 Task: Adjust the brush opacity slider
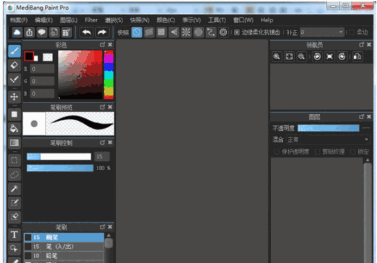[60, 168]
